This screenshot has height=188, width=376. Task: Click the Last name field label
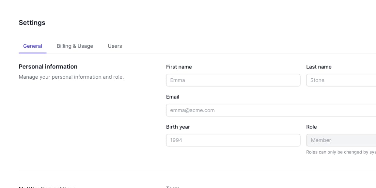click(x=319, y=67)
